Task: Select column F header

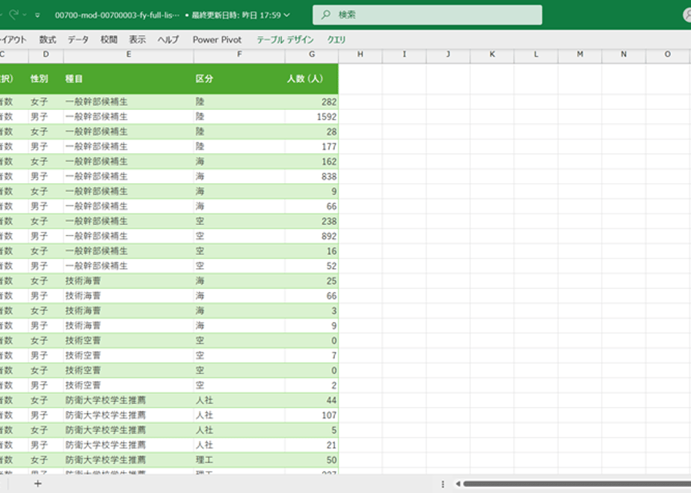Action: coord(239,54)
